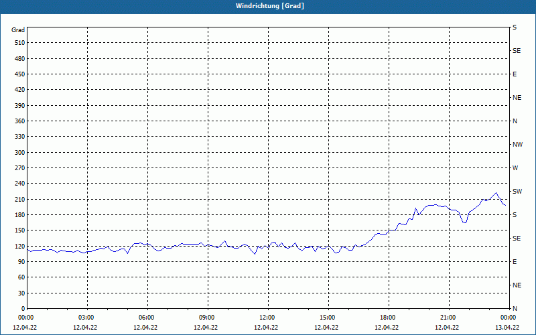Click the 12:00 time label
The image size is (536, 335).
tap(267, 318)
